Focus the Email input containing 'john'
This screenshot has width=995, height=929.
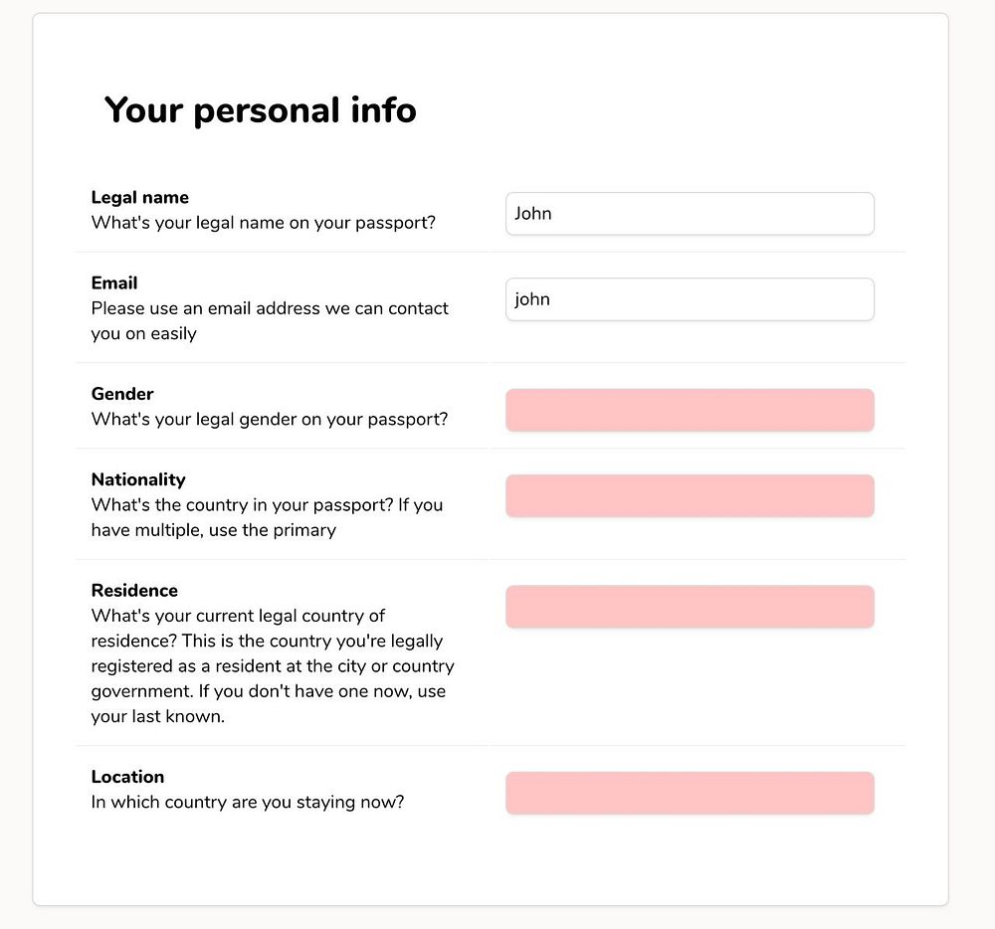(690, 299)
